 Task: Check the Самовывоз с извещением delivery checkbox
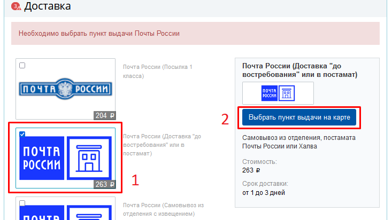[22, 204]
